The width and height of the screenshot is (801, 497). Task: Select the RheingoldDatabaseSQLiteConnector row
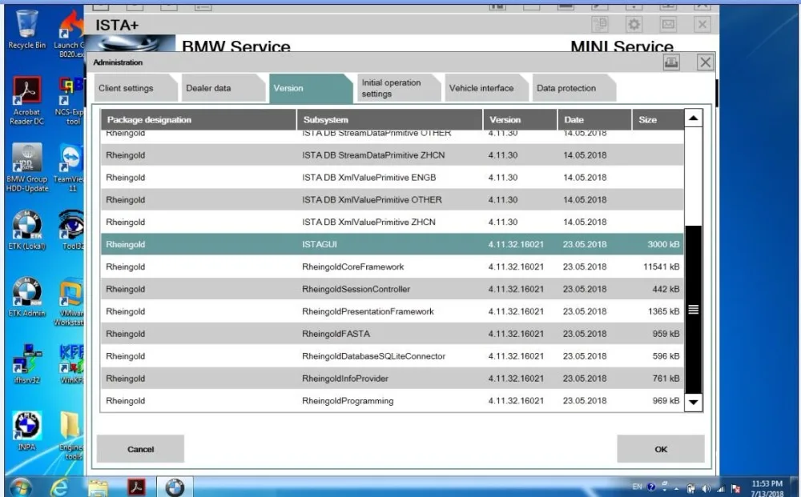pos(392,356)
